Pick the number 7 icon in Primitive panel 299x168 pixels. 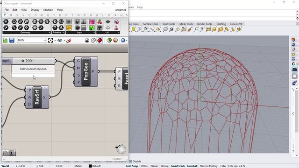click(x=55, y=28)
